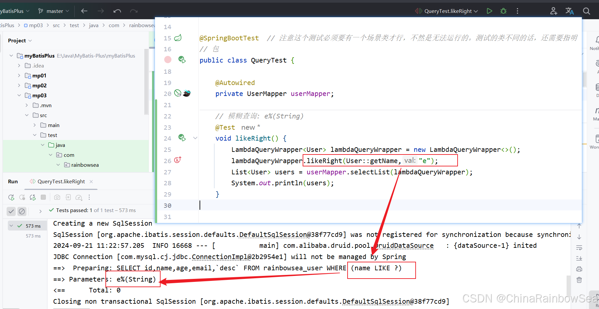This screenshot has height=309, width=599.
Task: Toggle soft-wrap in console output
Action: tap(579, 248)
